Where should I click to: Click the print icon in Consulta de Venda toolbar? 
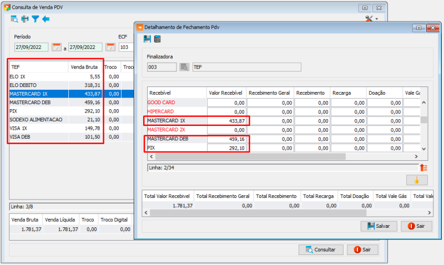pos(25,19)
